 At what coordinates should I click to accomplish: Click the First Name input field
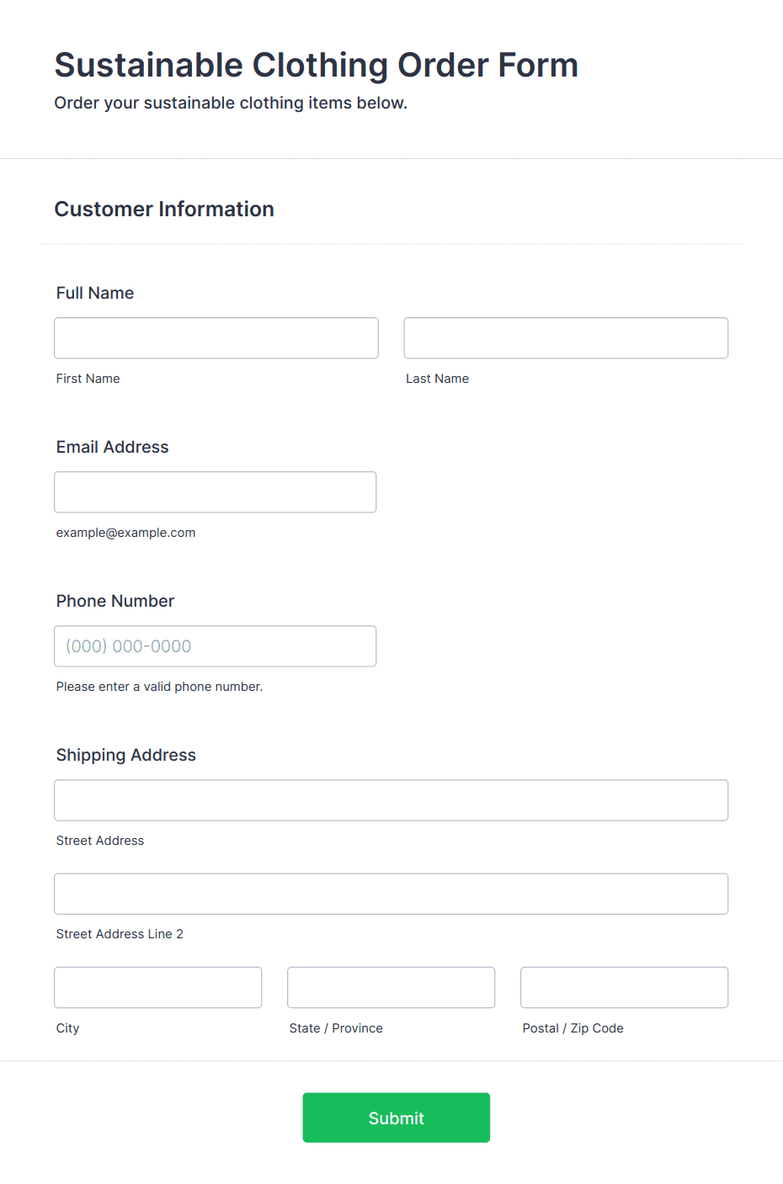coord(216,338)
